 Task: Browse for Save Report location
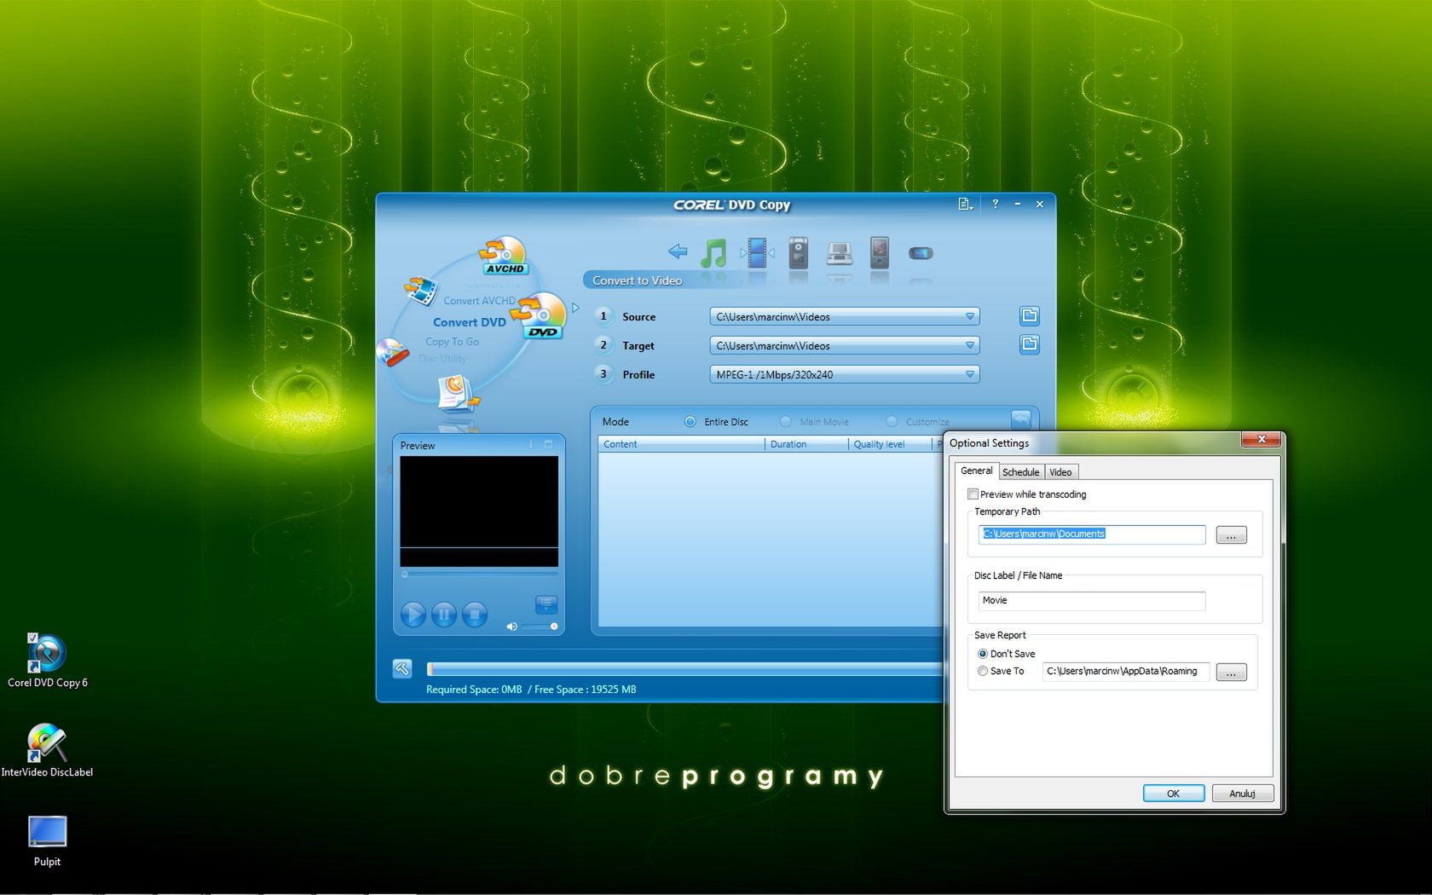click(x=1231, y=673)
